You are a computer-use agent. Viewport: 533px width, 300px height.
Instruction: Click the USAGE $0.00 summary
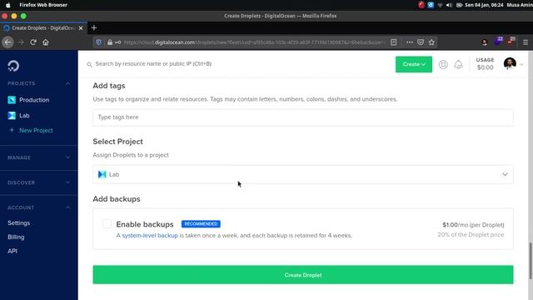tap(485, 64)
